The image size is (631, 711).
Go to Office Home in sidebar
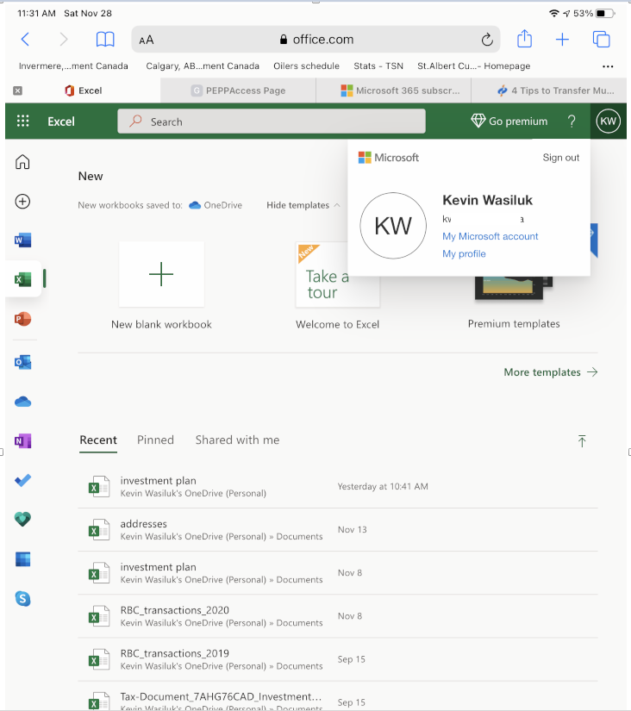tap(22, 162)
